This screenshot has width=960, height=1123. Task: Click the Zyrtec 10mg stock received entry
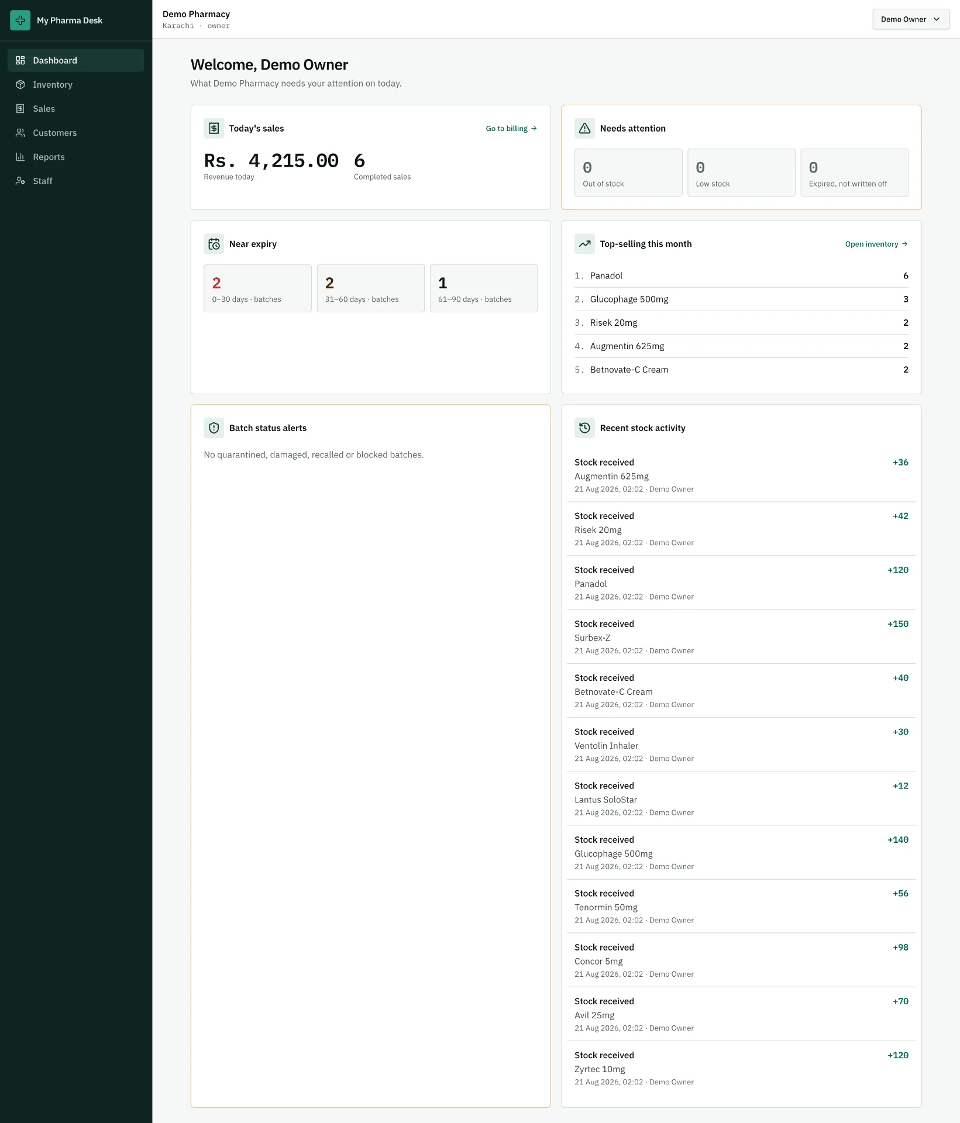(741, 1068)
